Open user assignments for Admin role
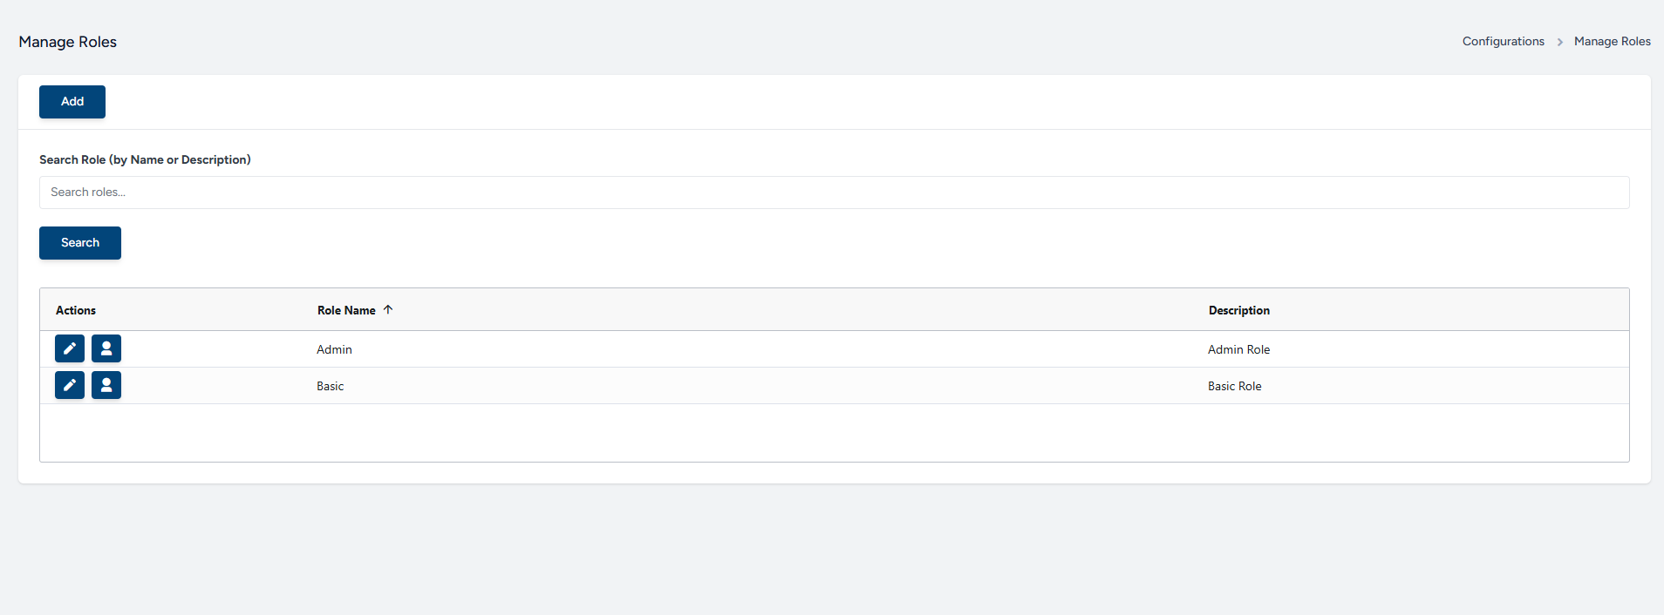Viewport: 1664px width, 615px height. pos(106,348)
